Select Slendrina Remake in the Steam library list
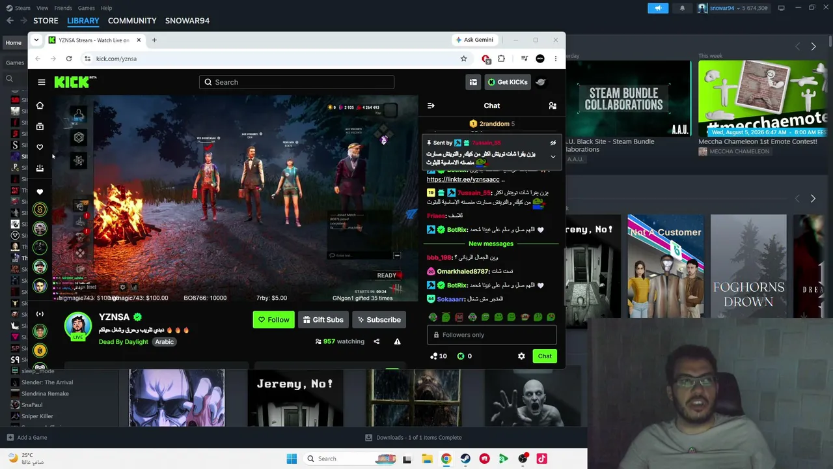Viewport: 833px width, 469px height. 45,393
